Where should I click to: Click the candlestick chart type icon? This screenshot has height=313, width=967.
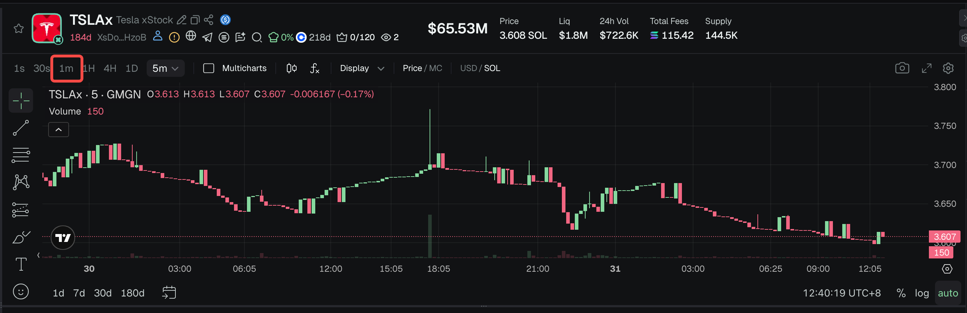pos(291,68)
